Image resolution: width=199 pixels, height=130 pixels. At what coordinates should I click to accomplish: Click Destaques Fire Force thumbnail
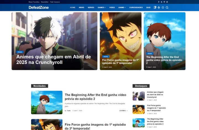coord(138,109)
